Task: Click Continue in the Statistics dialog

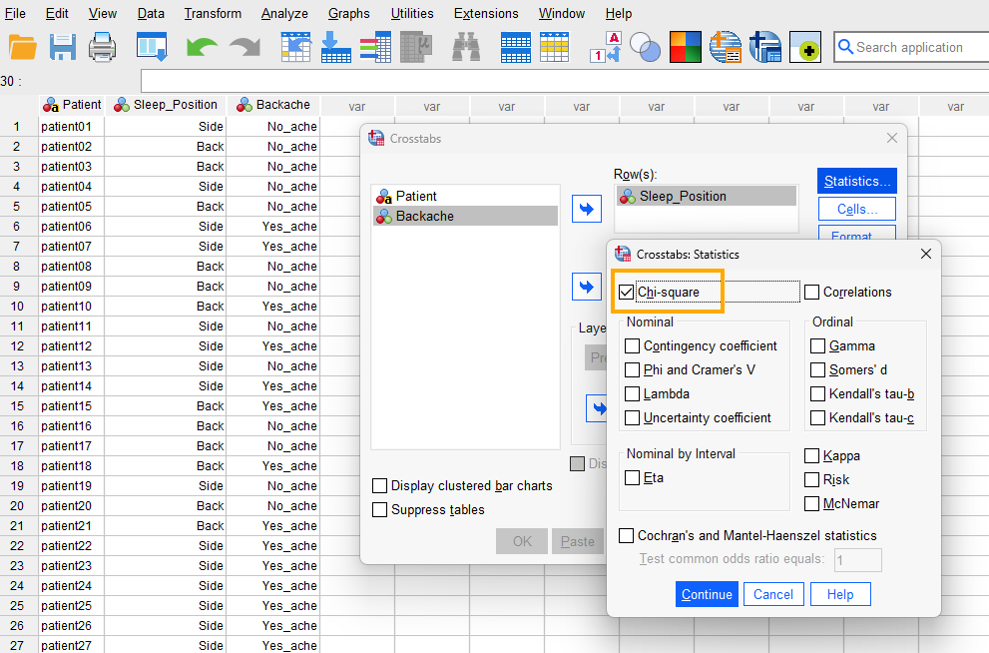Action: pos(707,594)
